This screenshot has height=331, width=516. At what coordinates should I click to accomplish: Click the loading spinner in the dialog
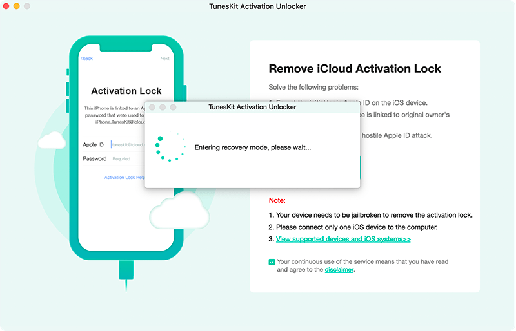pyautogui.click(x=170, y=147)
